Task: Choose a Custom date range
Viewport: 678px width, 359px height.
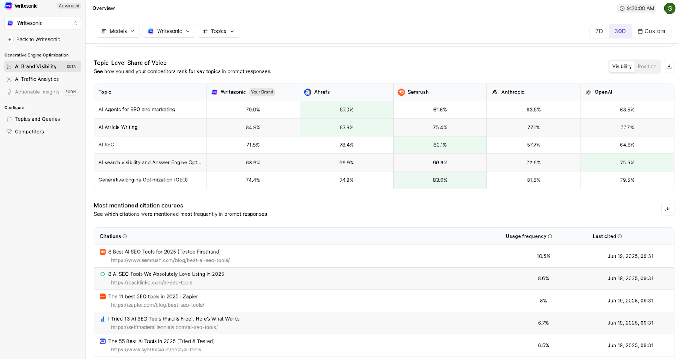Action: point(651,31)
